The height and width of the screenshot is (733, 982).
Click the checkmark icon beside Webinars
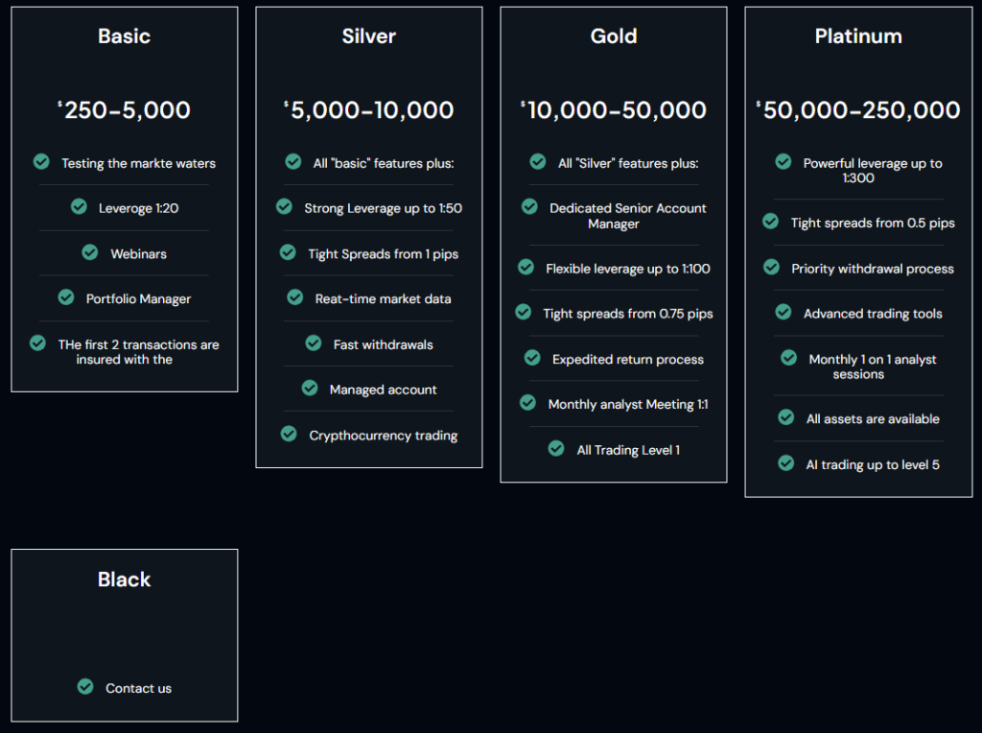point(90,252)
